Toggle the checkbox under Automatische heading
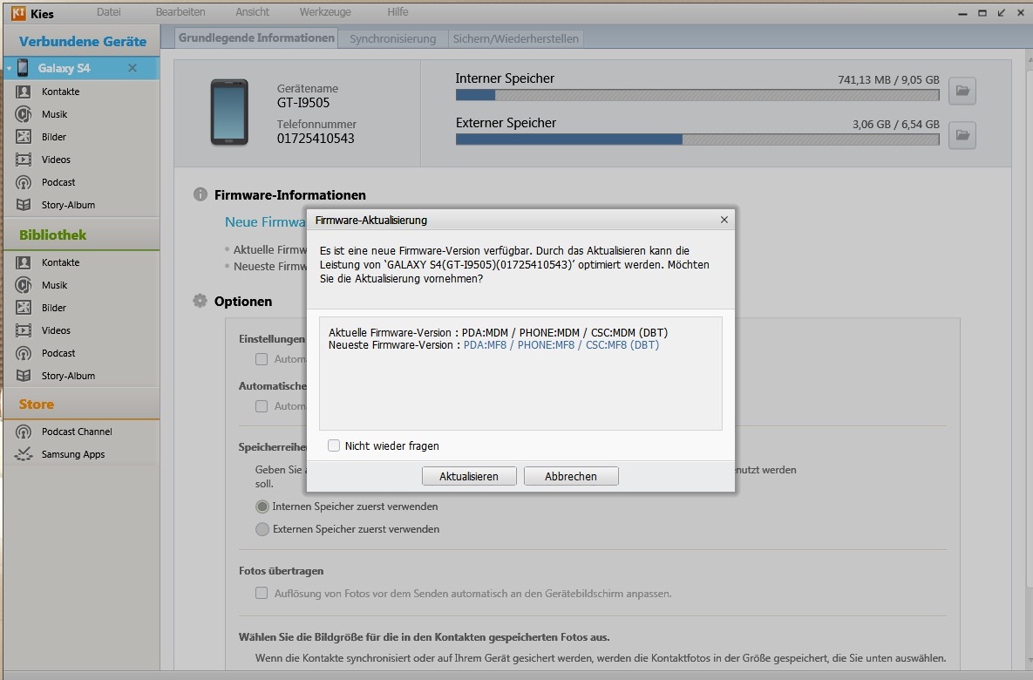The image size is (1033, 680). [x=262, y=406]
